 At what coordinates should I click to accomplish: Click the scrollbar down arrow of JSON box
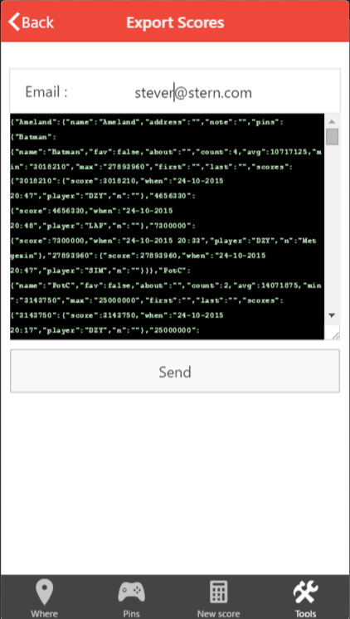pos(332,315)
